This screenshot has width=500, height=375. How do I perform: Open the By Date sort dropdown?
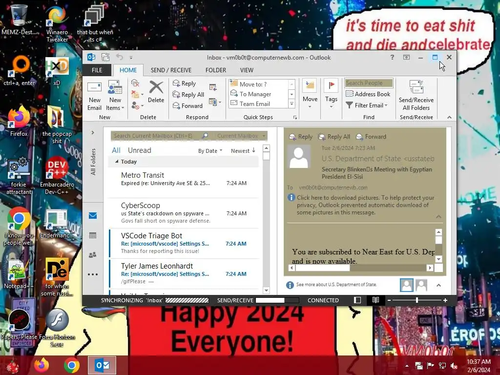click(x=210, y=151)
